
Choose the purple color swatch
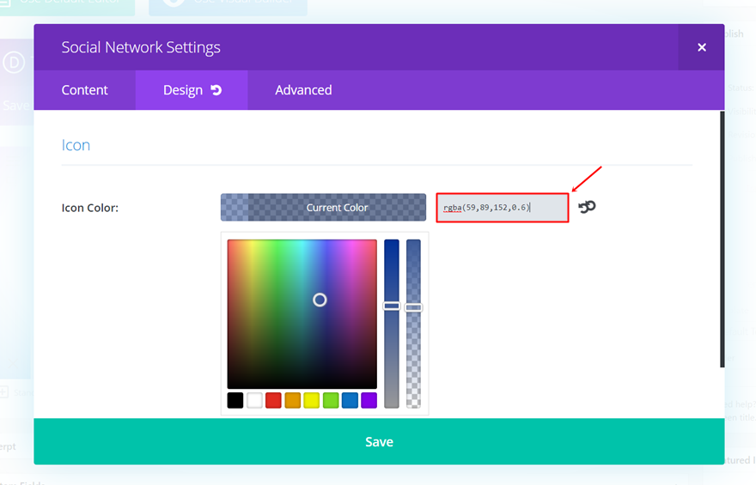[369, 400]
